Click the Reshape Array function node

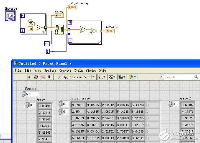[x=59, y=30]
